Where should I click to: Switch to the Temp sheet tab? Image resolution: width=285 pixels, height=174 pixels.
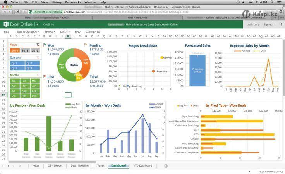click(100, 165)
